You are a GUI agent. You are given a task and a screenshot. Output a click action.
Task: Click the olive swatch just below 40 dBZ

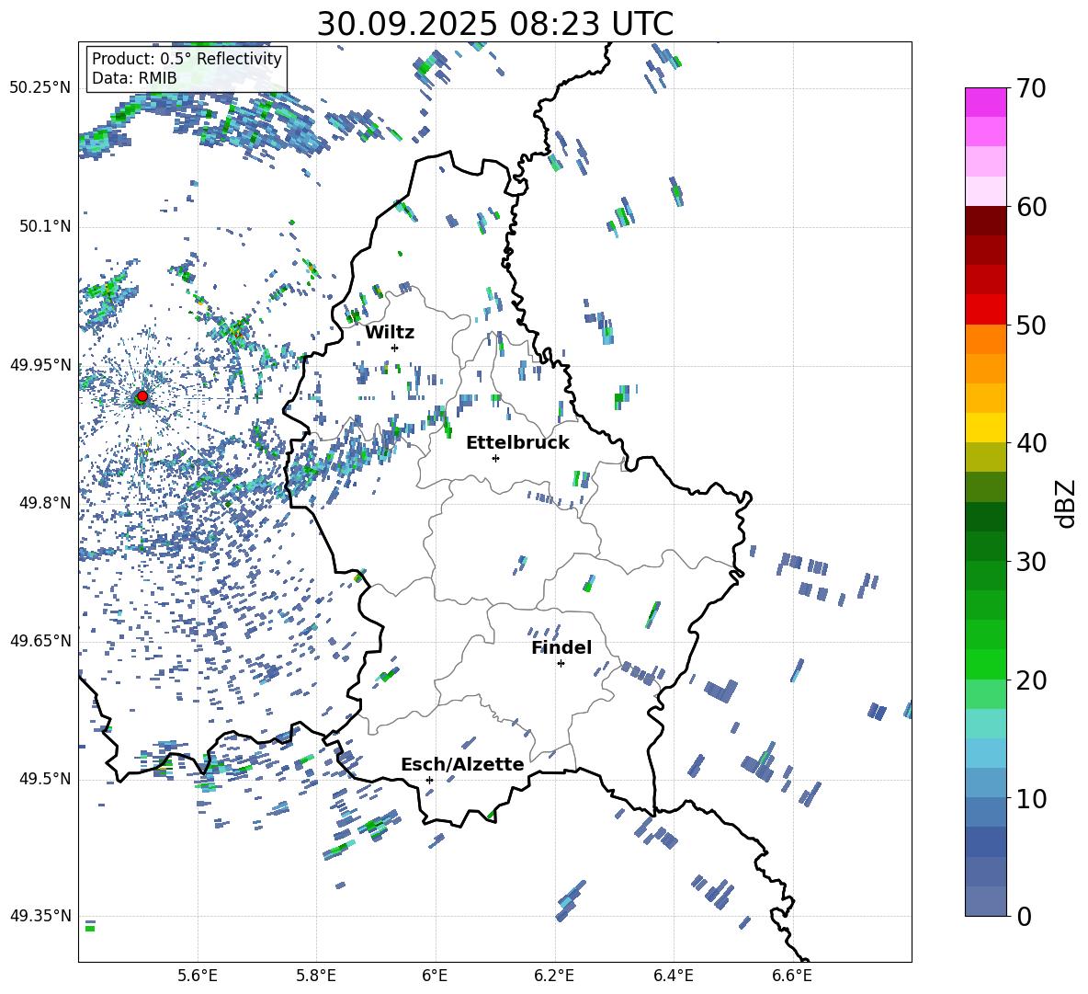tap(985, 457)
